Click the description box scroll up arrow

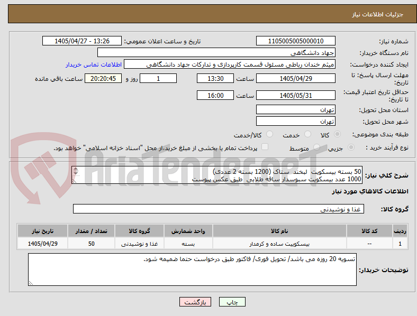tap(76, 169)
